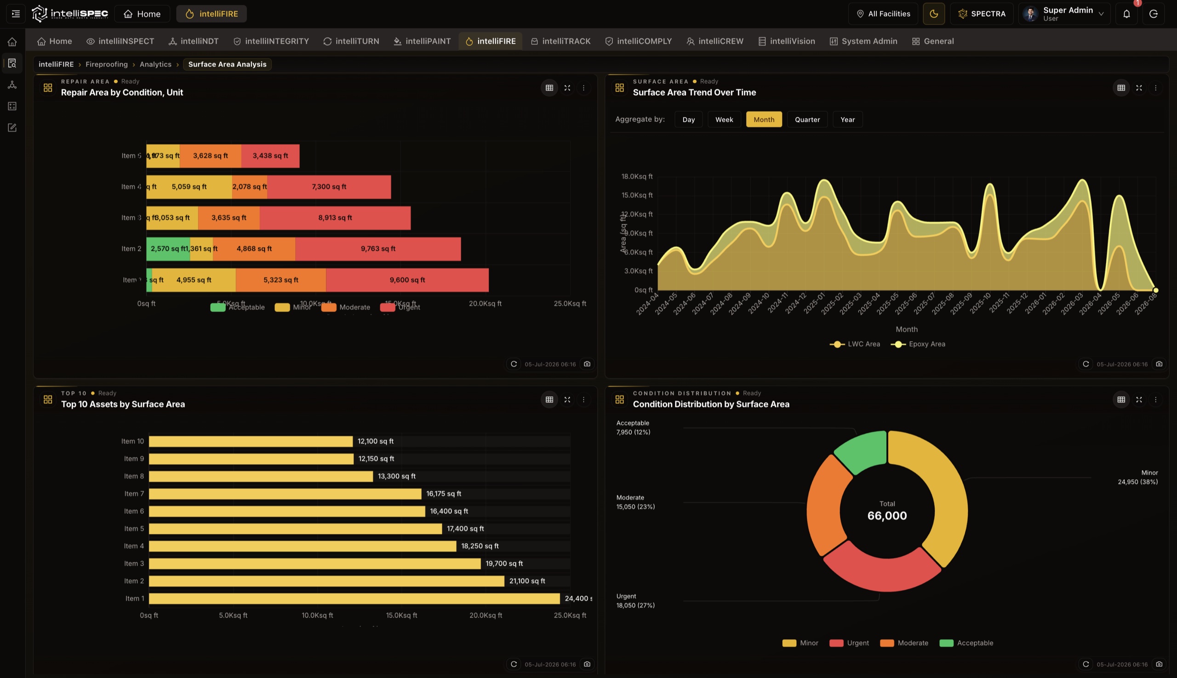1177x678 pixels.
Task: Toggle Urgent legend swatch in donut chart
Action: click(836, 643)
